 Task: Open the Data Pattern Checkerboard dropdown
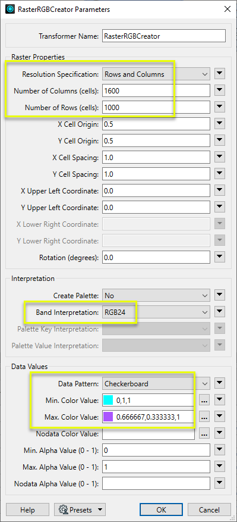click(x=156, y=383)
